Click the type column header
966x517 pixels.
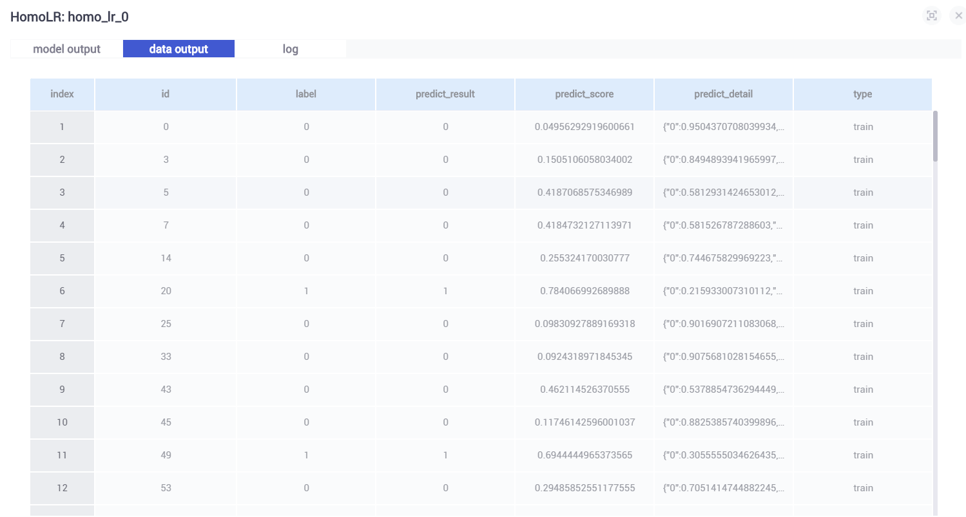click(862, 94)
